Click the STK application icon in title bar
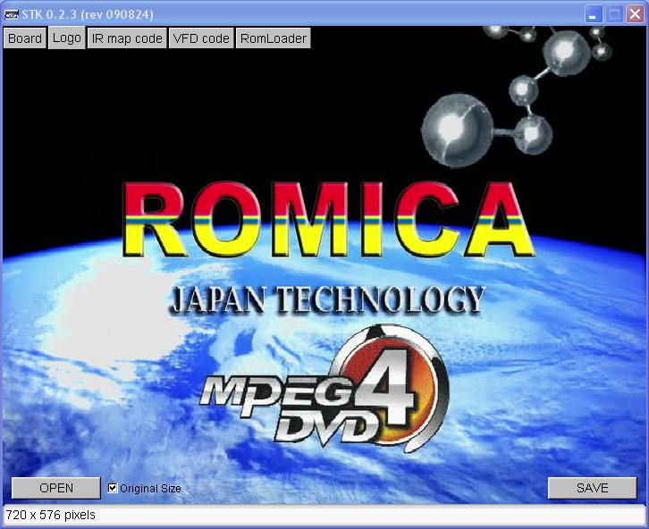649x529 pixels. pyautogui.click(x=12, y=15)
